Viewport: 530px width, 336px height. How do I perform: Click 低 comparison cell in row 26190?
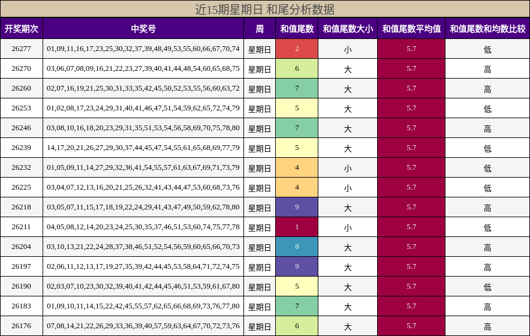[487, 286]
